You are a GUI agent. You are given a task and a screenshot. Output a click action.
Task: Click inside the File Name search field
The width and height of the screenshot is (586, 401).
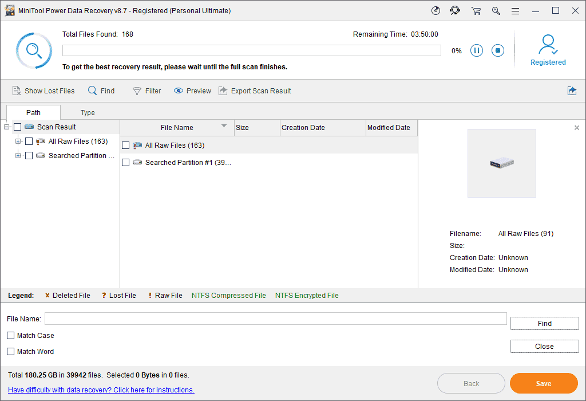tap(277, 319)
